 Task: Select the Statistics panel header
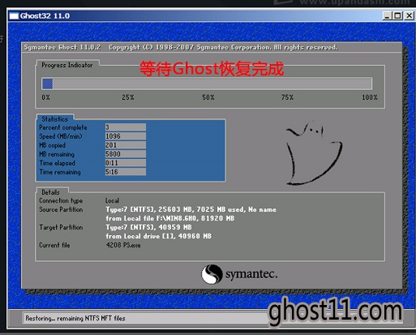[x=55, y=119]
